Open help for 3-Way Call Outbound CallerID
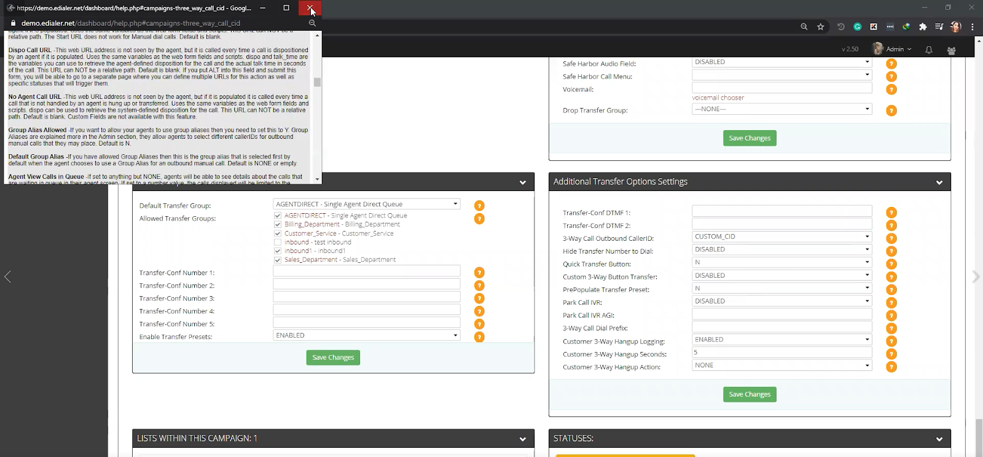The height and width of the screenshot is (457, 983). (x=891, y=238)
